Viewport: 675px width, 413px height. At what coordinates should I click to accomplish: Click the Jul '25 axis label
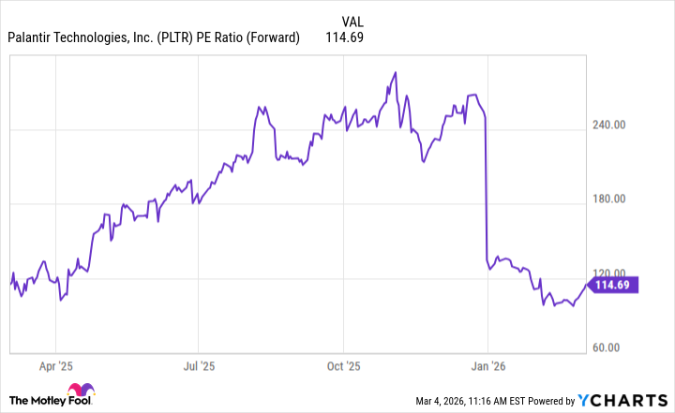(199, 365)
